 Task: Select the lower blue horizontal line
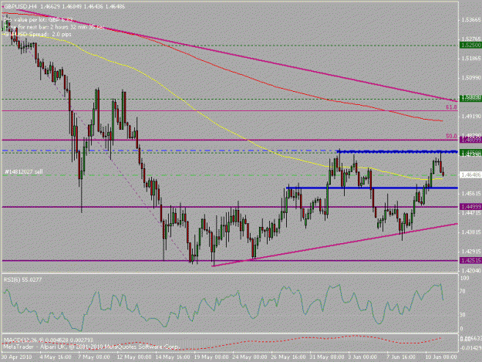pyautogui.click(x=372, y=188)
